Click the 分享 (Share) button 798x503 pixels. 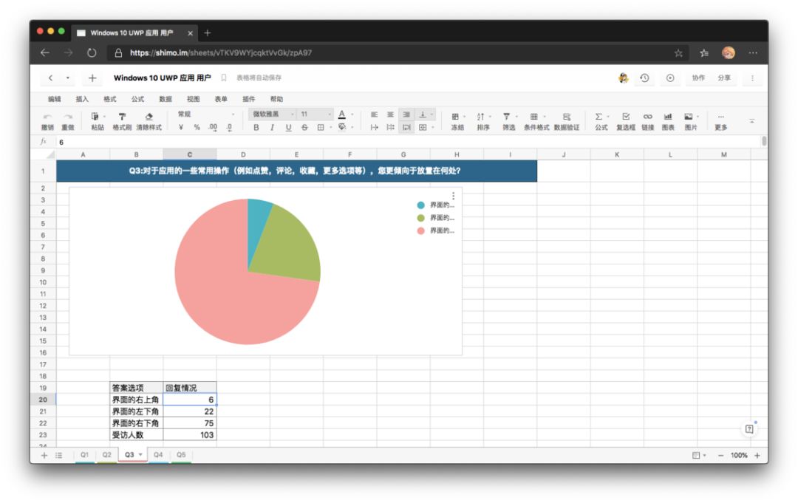[723, 78]
